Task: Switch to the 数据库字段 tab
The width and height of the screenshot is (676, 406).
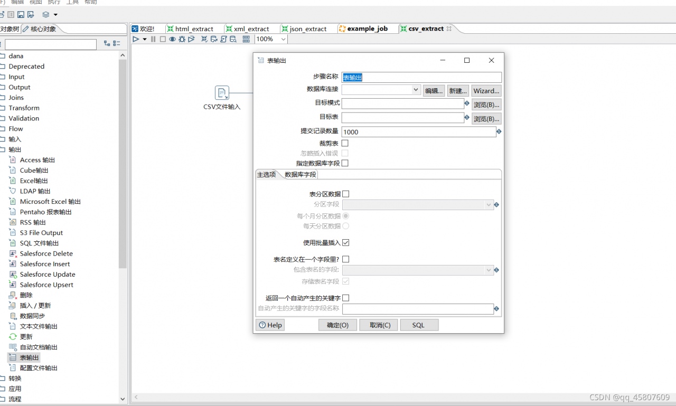Action: pos(300,175)
